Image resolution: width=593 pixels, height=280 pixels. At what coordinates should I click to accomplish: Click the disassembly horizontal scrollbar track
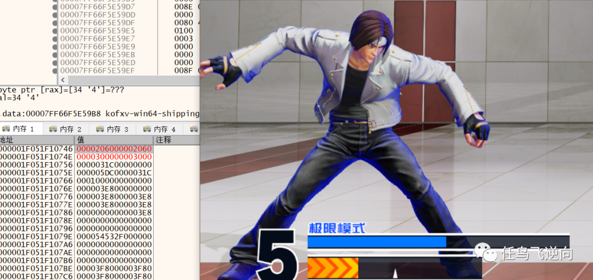point(133,80)
